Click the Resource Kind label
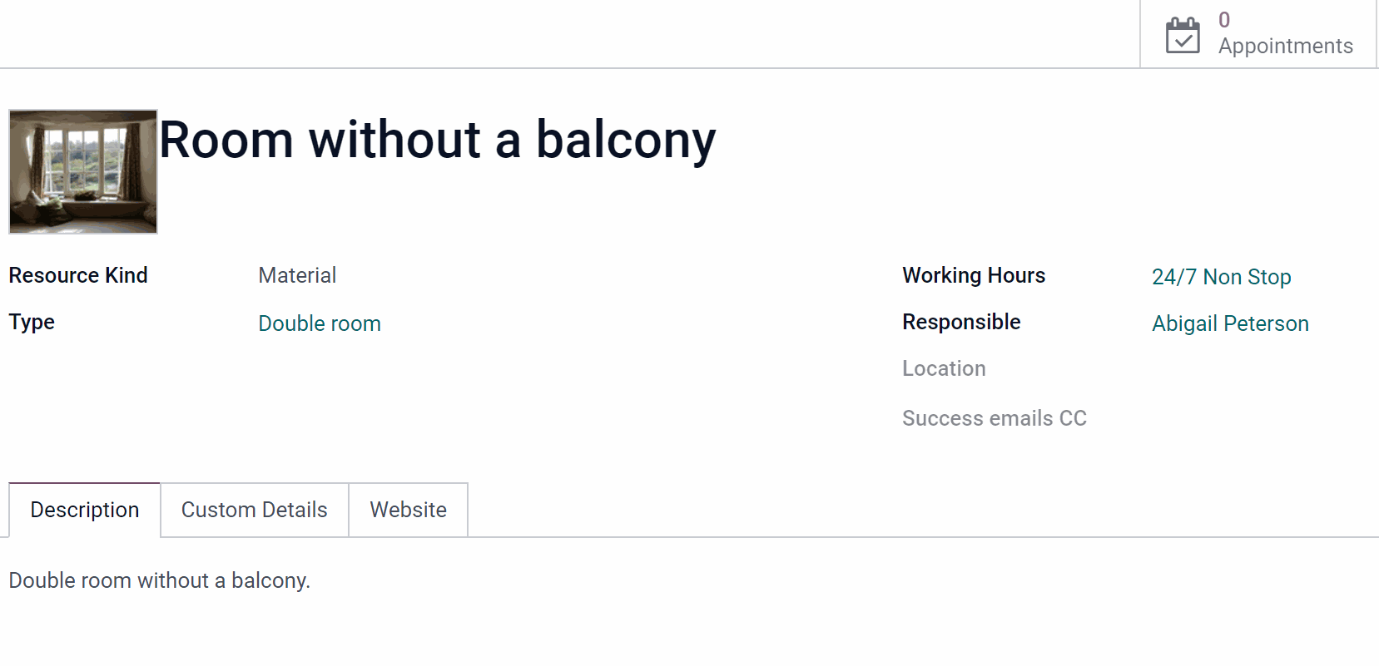The width and height of the screenshot is (1379, 666). tap(78, 275)
